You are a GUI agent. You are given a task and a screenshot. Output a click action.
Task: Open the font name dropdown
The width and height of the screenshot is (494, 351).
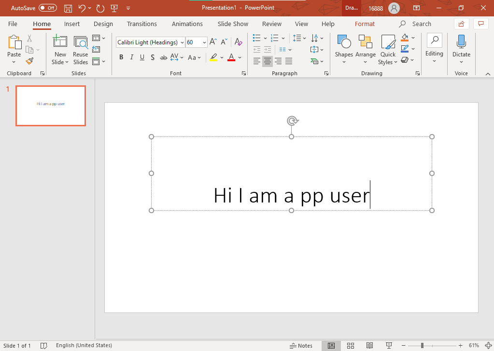click(182, 42)
